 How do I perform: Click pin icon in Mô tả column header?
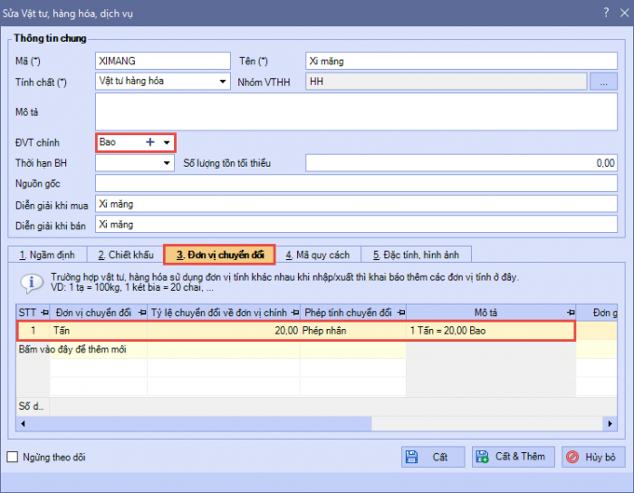point(570,313)
